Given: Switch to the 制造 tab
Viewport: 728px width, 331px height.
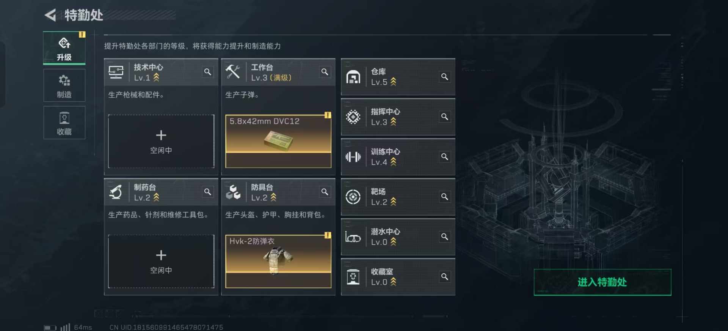Looking at the screenshot, I should point(64,85).
